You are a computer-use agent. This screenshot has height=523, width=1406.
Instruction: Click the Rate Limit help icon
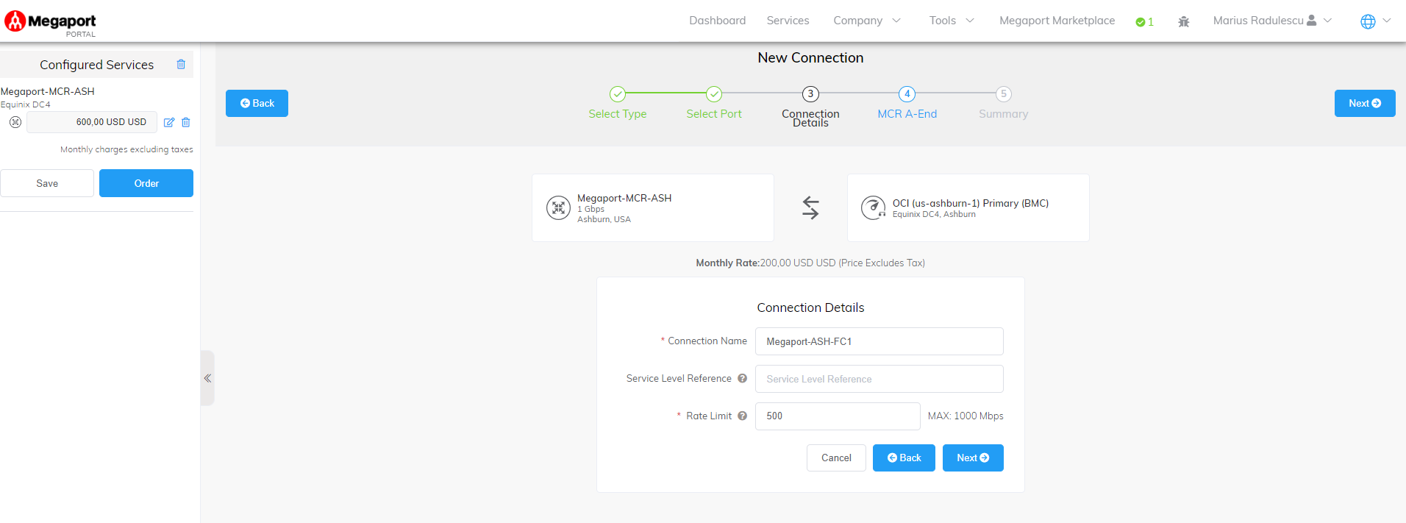pyautogui.click(x=742, y=416)
